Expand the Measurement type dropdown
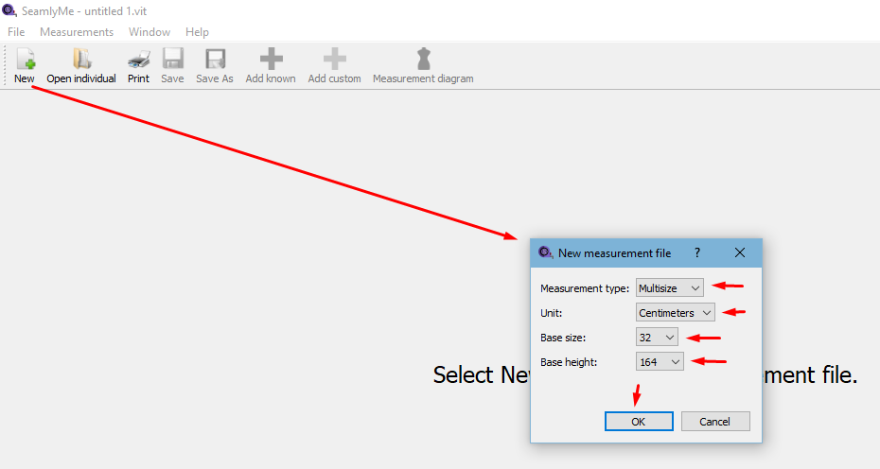Viewport: 880px width, 469px height. (670, 287)
